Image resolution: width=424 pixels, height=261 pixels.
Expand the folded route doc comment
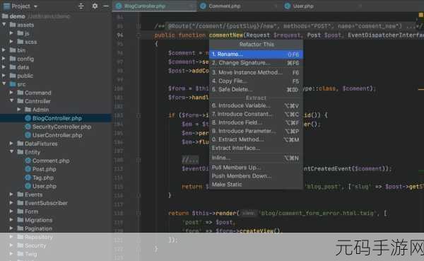tap(139, 26)
